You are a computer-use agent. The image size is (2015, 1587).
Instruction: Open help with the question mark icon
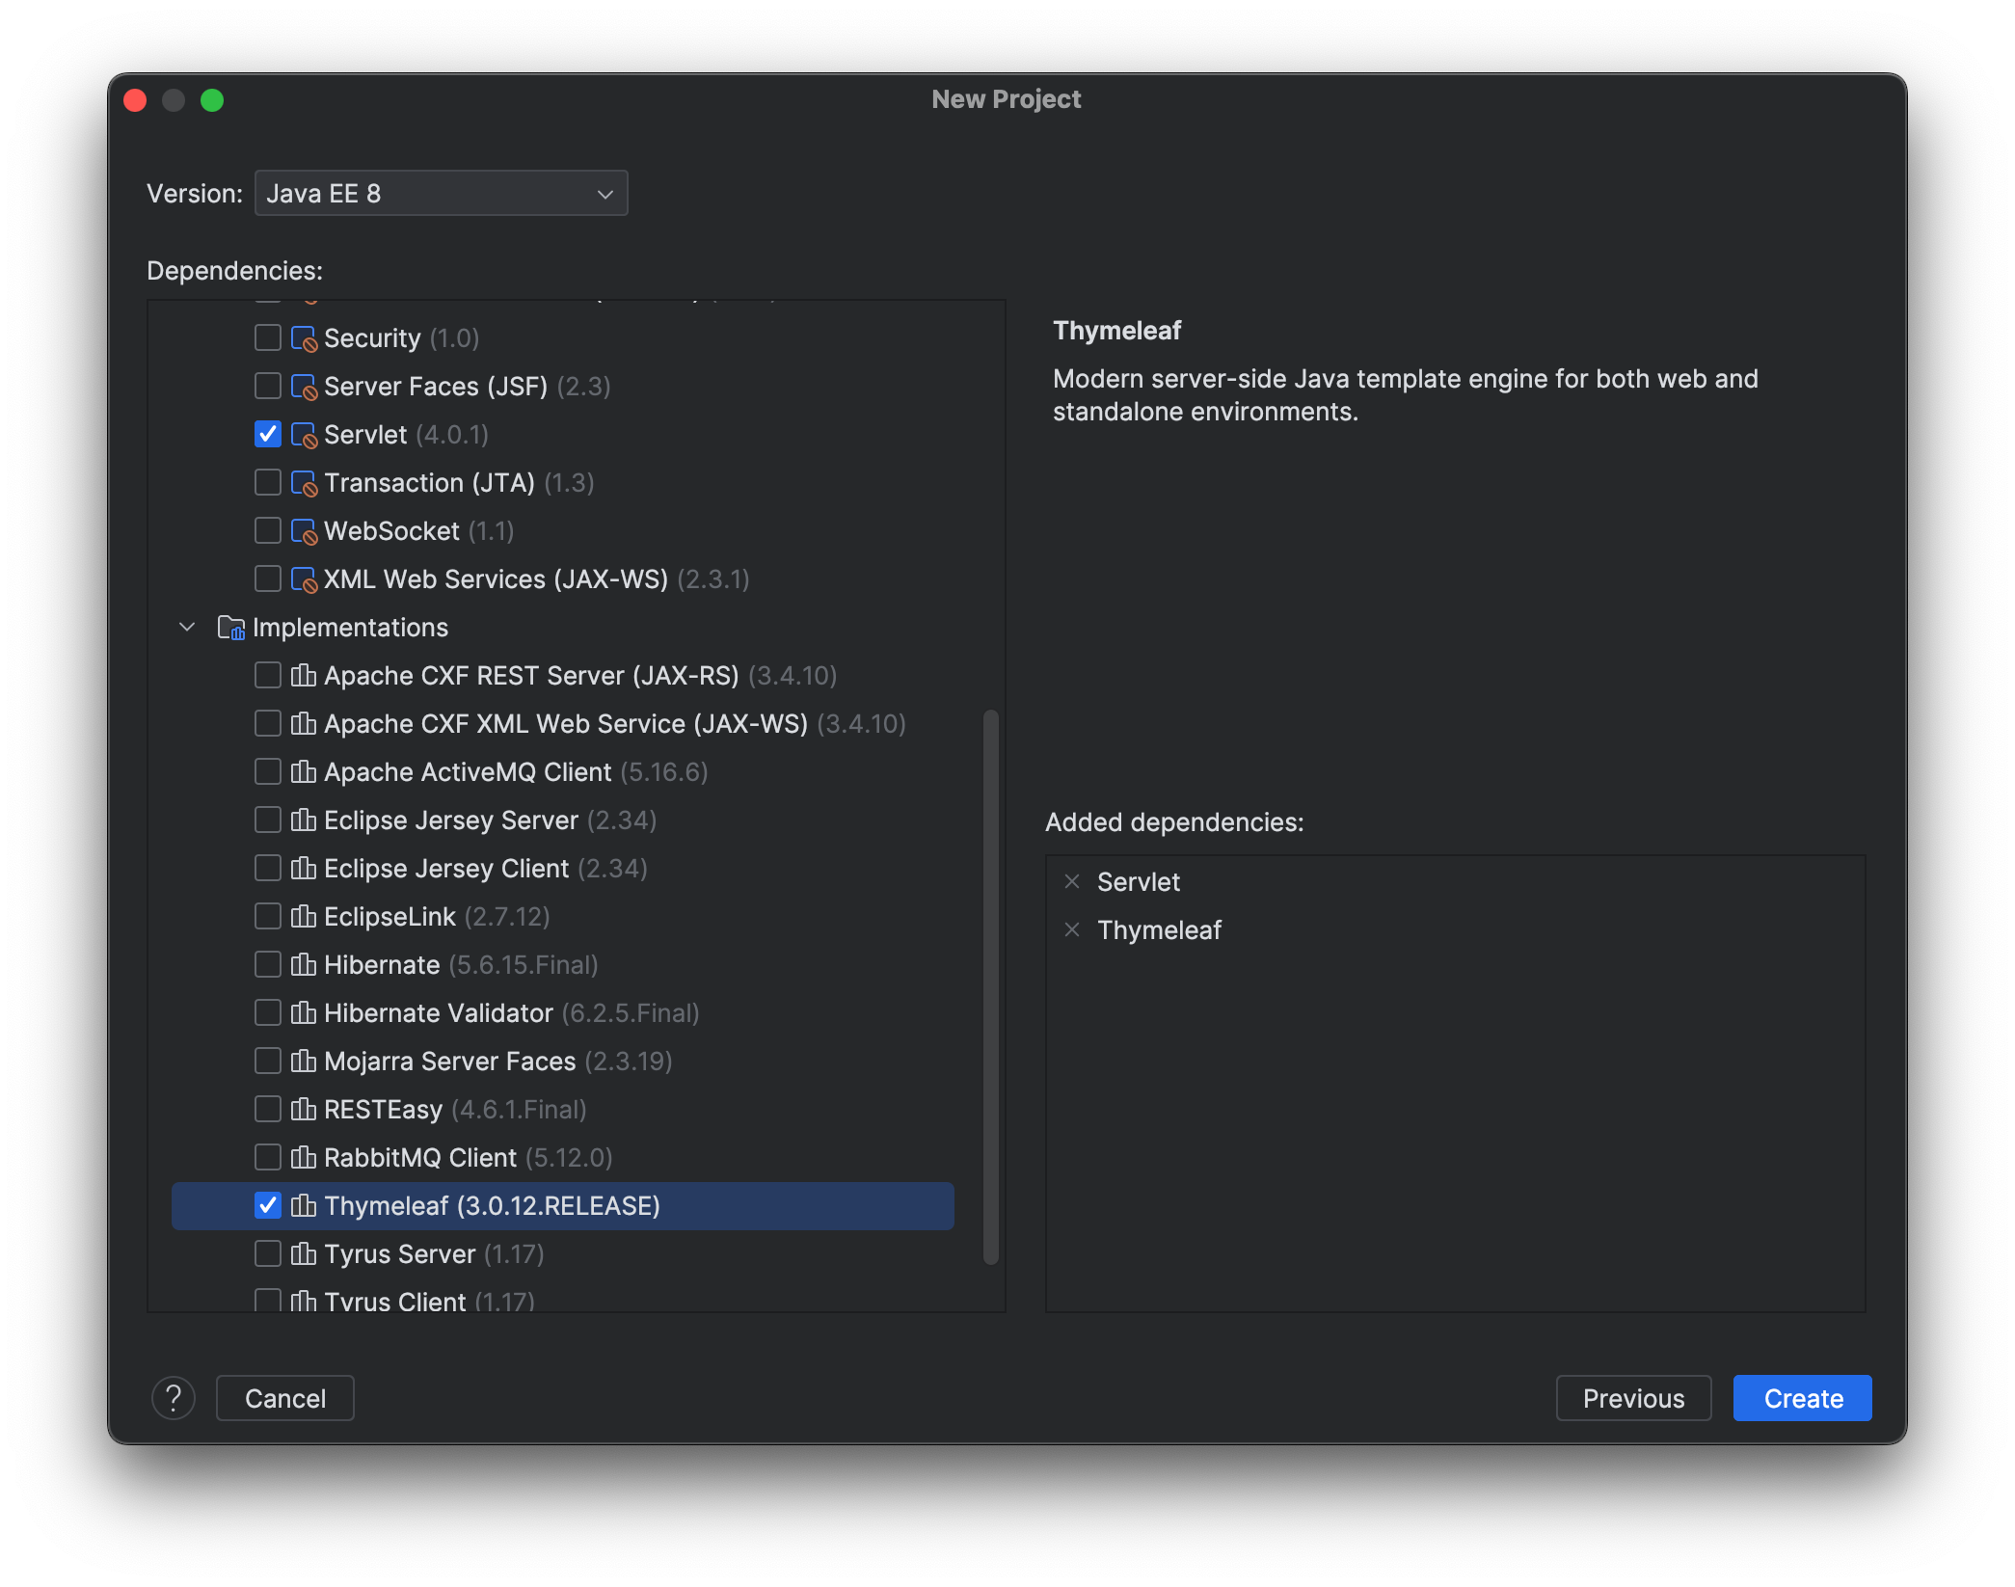(174, 1397)
